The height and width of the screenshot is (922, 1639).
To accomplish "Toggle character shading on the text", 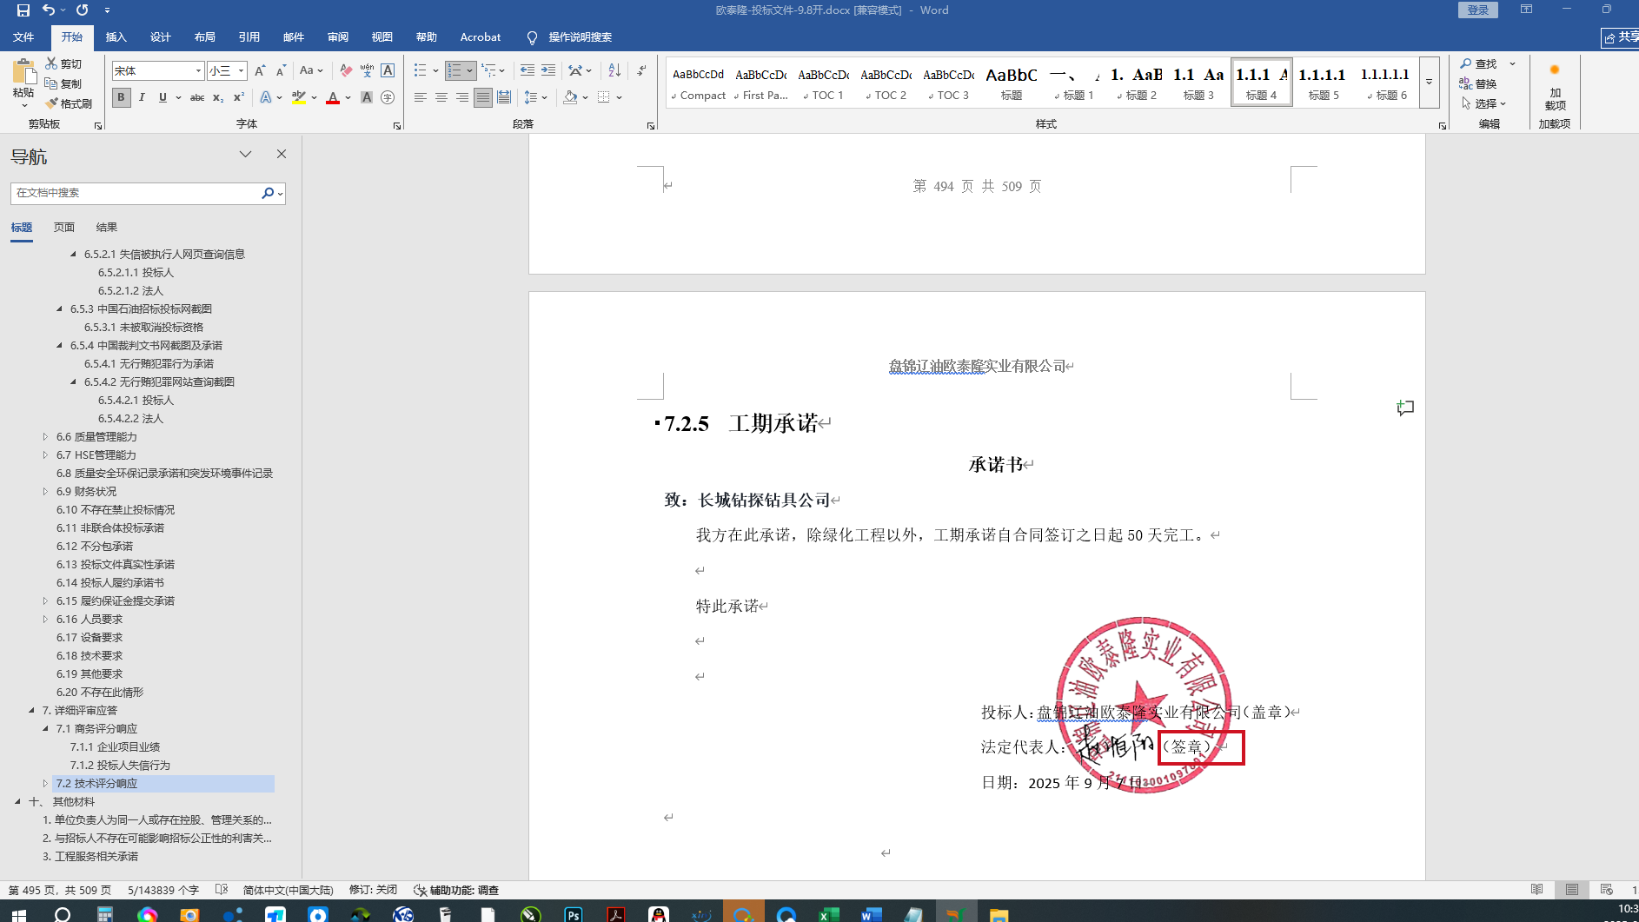I will point(367,97).
